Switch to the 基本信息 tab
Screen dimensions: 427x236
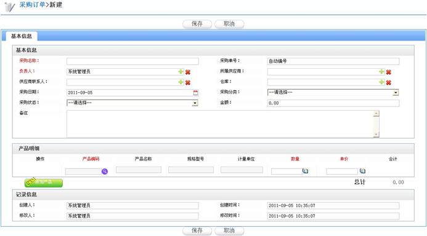coord(21,36)
